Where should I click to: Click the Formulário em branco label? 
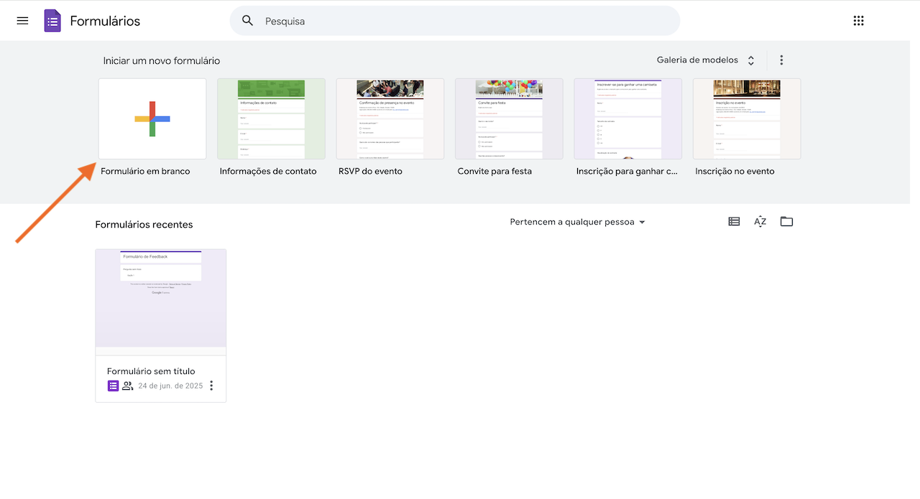(x=145, y=171)
